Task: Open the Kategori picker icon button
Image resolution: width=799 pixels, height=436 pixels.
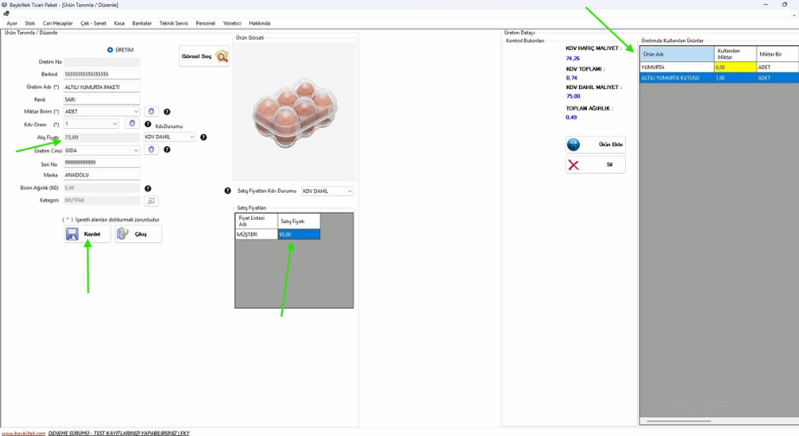Action: tap(151, 201)
